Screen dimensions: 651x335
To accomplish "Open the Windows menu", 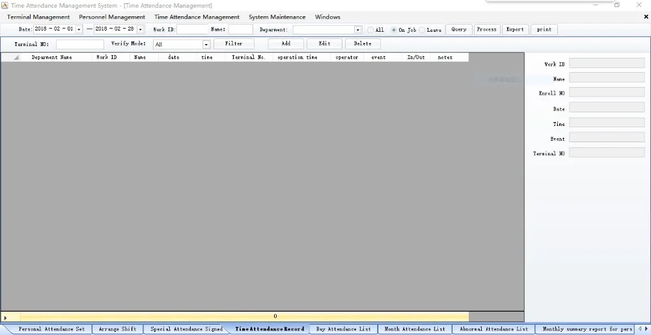I will click(x=327, y=17).
